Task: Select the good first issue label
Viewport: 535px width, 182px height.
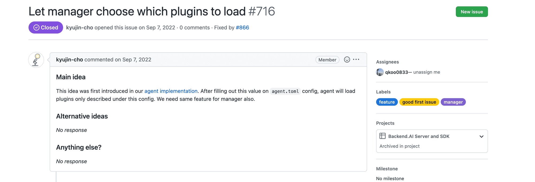Action: (x=419, y=102)
